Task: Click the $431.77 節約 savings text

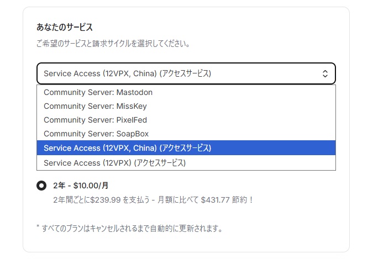Action: 227,199
